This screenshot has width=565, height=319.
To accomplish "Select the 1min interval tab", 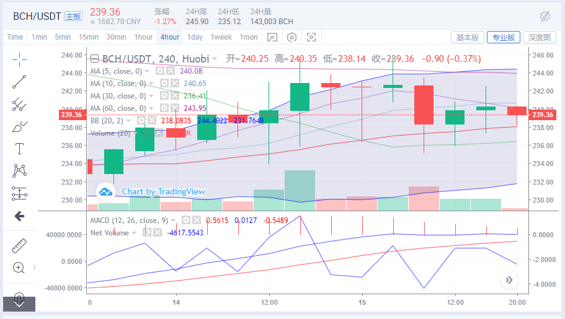I will pyautogui.click(x=39, y=37).
